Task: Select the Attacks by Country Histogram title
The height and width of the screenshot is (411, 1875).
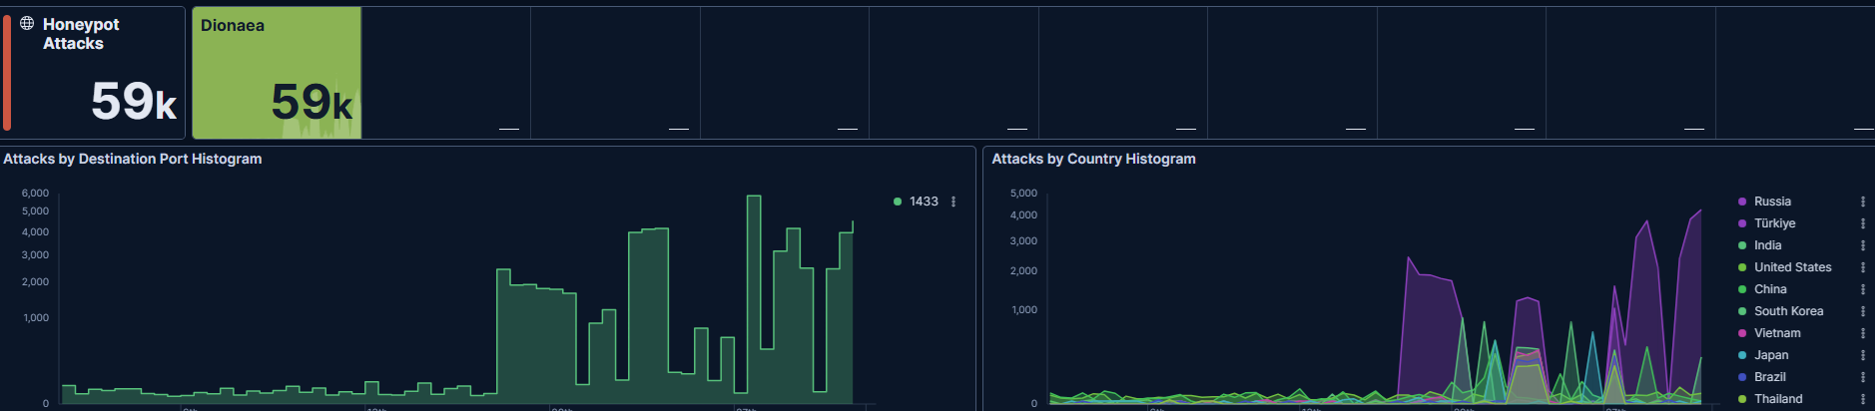Action: (x=1093, y=159)
